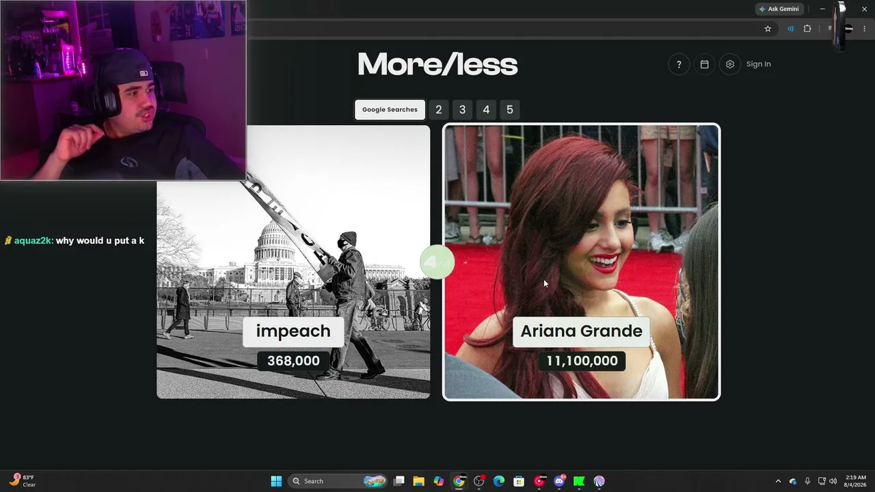
Task: Click the Sign In link
Action: (x=758, y=64)
